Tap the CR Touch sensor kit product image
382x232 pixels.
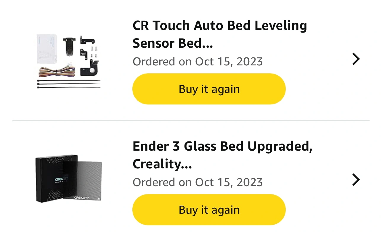click(x=69, y=61)
